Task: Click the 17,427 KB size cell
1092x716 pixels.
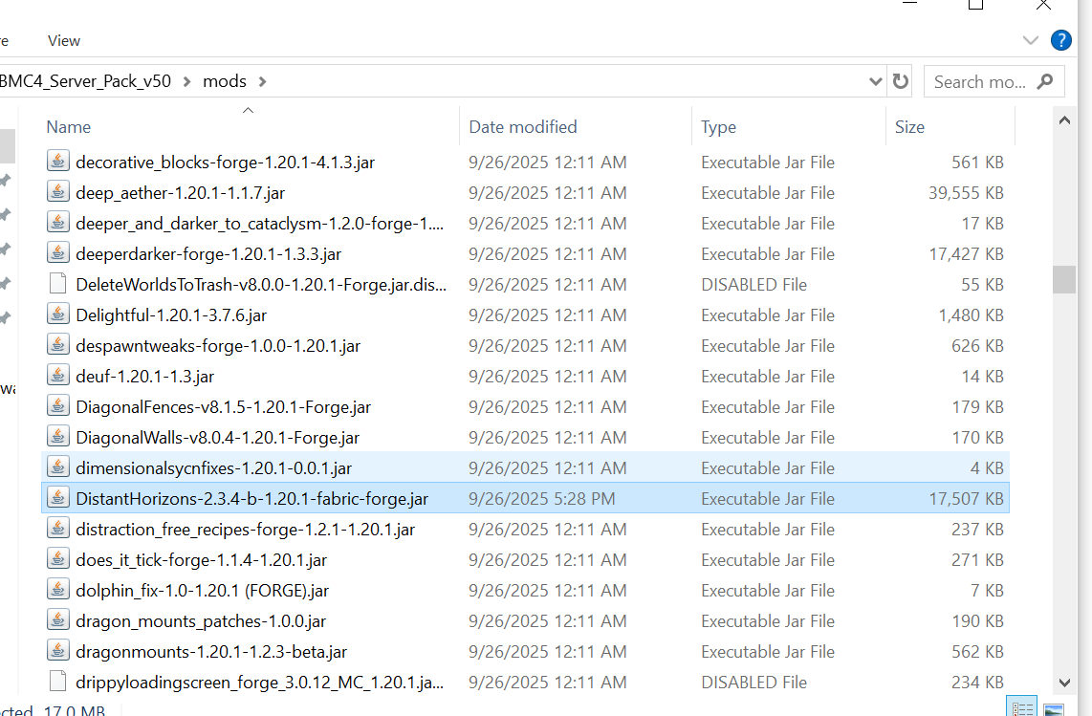Action: point(966,254)
